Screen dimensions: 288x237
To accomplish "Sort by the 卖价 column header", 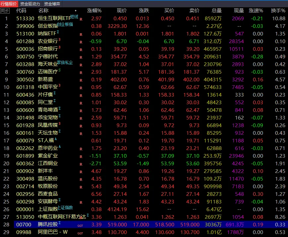I will pyautogui.click(x=194, y=11).
